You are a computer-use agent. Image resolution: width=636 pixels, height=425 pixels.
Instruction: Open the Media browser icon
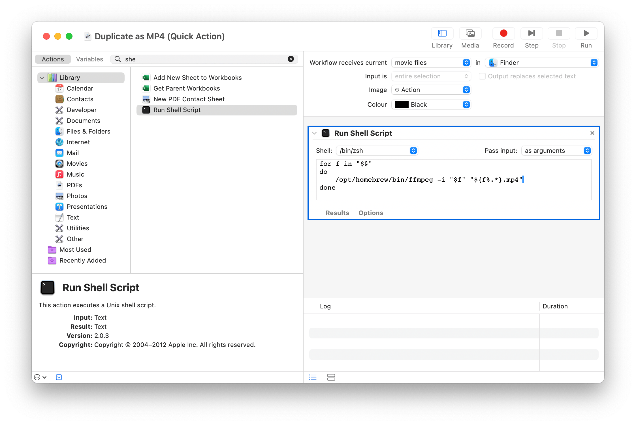(470, 34)
